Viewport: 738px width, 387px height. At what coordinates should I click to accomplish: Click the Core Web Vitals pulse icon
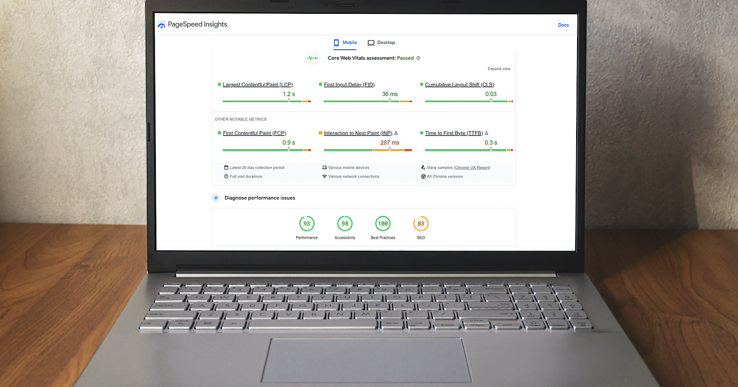313,58
